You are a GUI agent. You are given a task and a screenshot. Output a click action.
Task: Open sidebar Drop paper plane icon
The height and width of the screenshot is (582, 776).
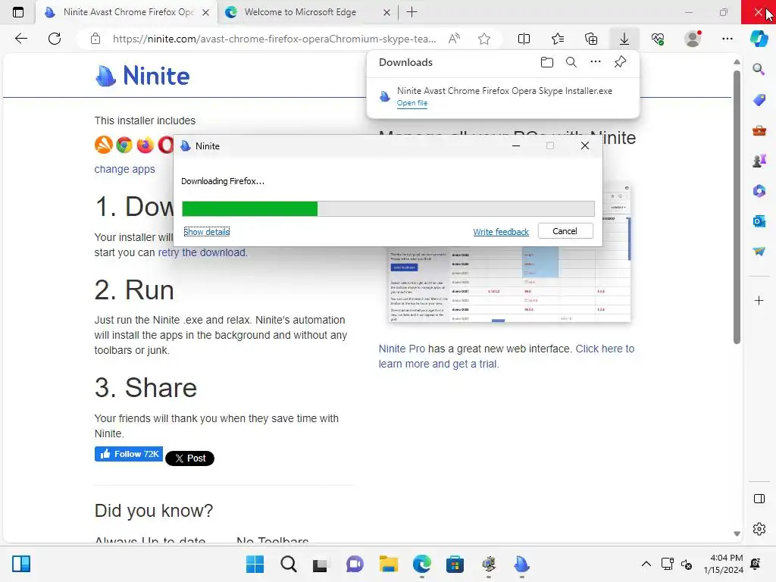point(759,252)
